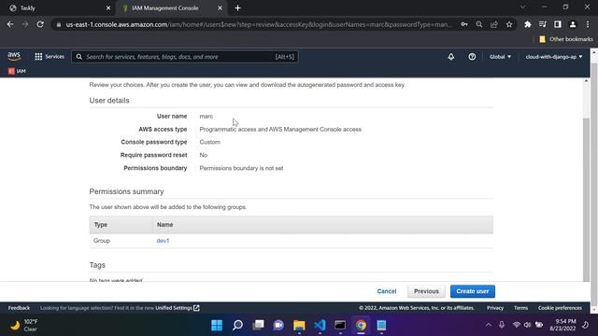Open the Chrome three-dot menu
Image resolution: width=598 pixels, height=336 pixels.
(588, 24)
